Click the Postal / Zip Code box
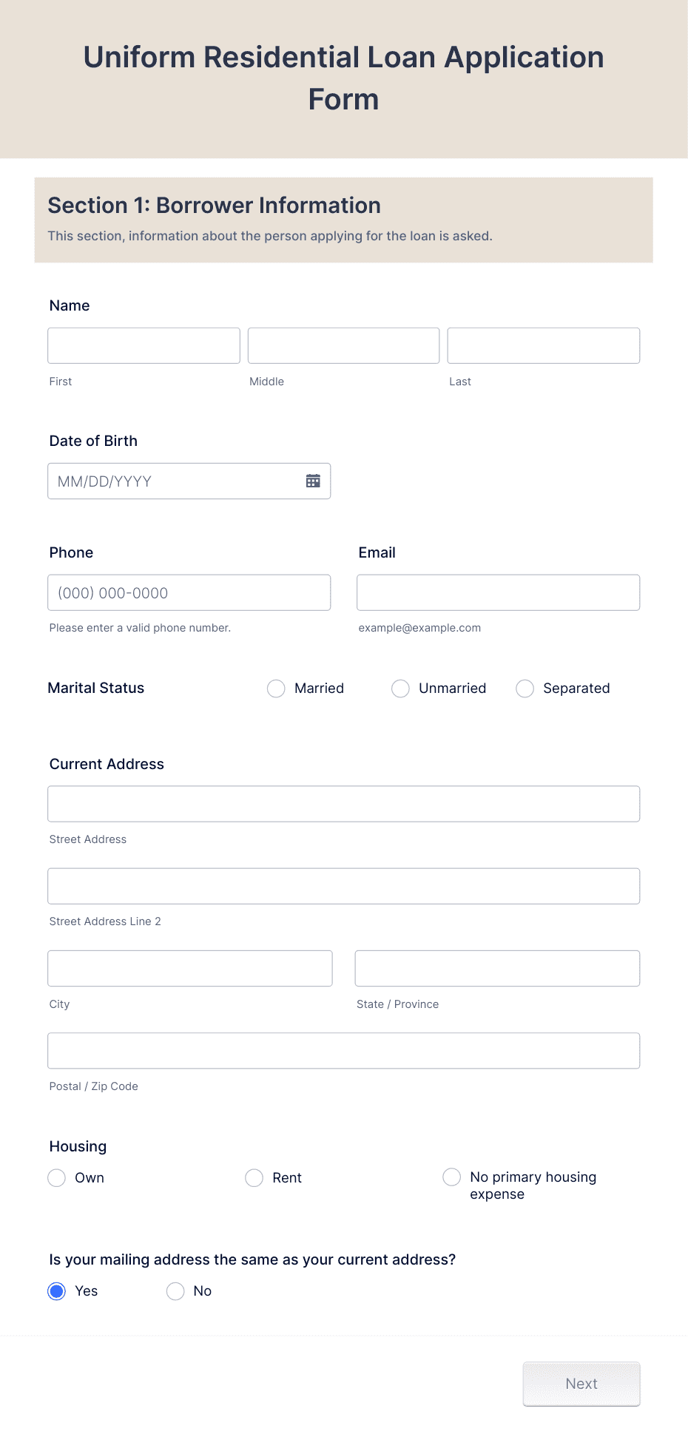The image size is (688, 1431). pos(343,1050)
